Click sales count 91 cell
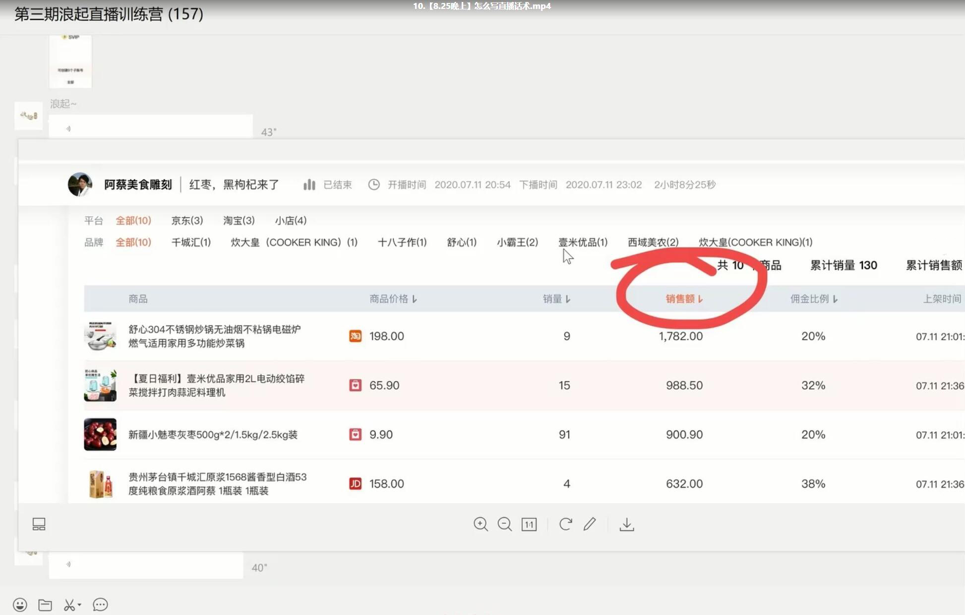The image size is (965, 615). (564, 434)
